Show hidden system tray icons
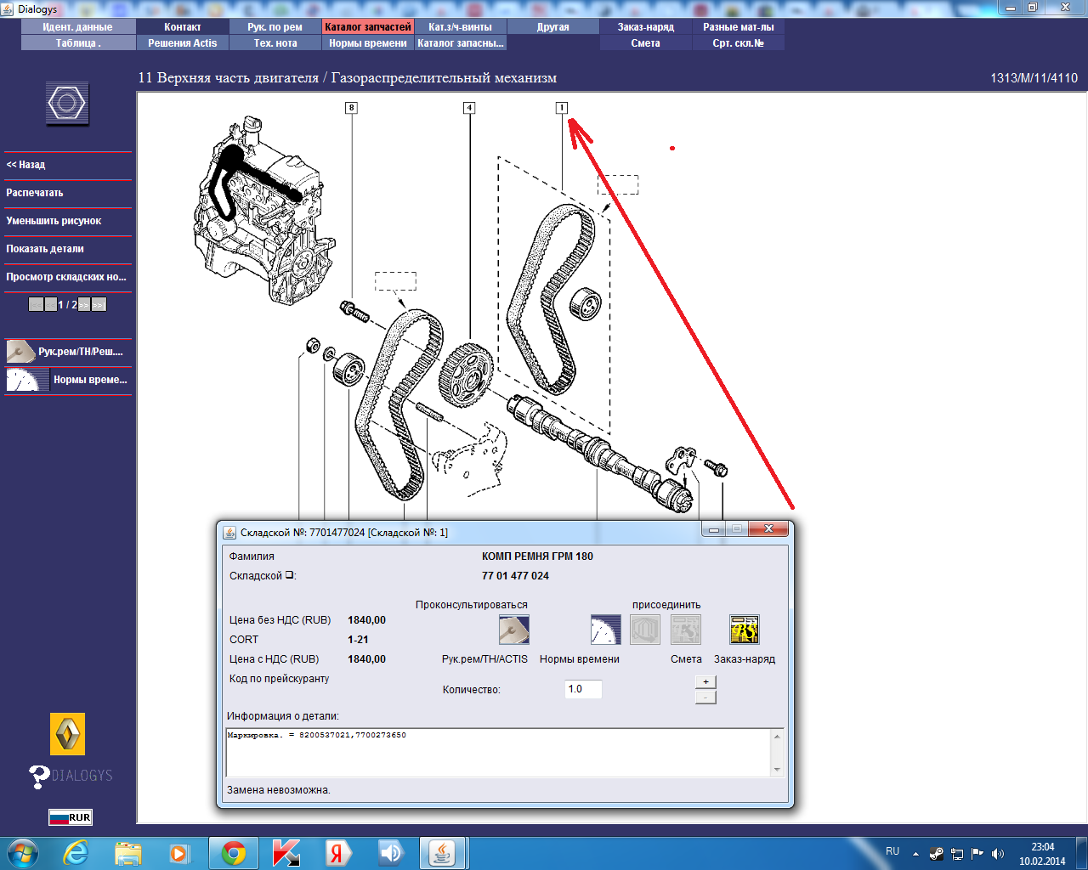This screenshot has width=1088, height=870. click(x=915, y=854)
